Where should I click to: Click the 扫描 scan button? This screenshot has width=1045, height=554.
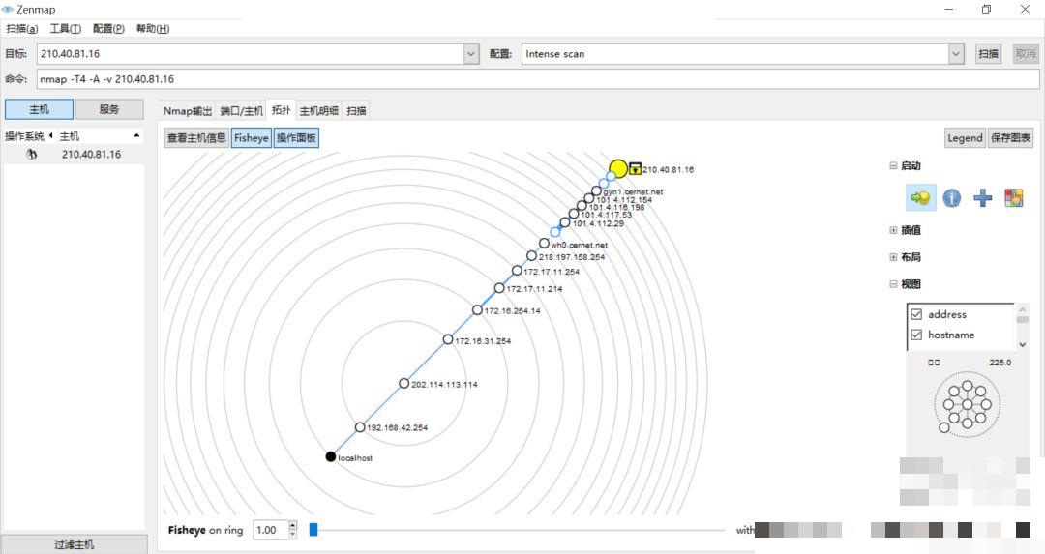click(x=988, y=54)
